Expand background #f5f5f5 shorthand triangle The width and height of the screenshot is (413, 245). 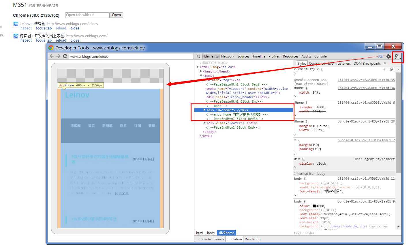[x=322, y=183]
